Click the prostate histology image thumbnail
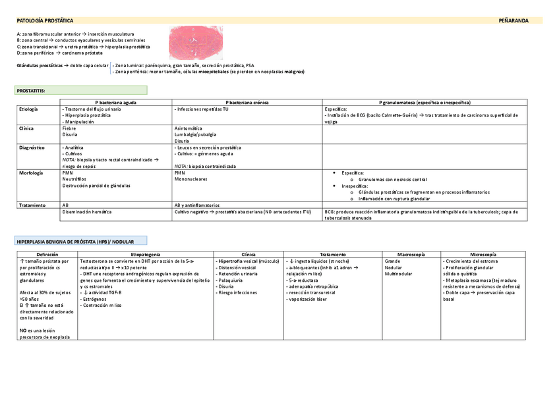This screenshot has height=395, width=559. (x=196, y=43)
